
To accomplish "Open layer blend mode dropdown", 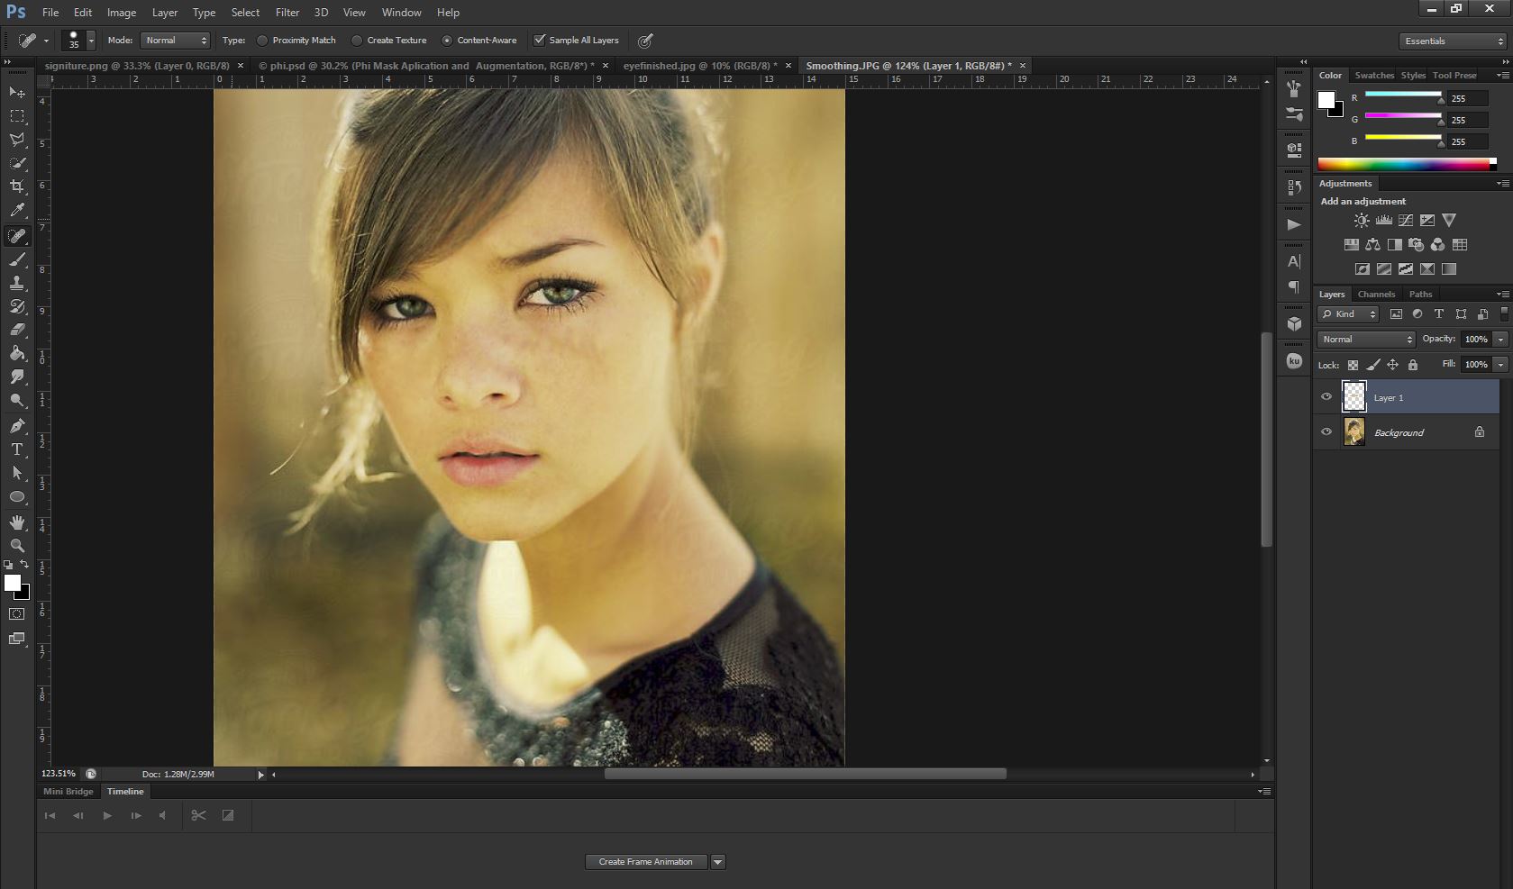I will point(1366,340).
